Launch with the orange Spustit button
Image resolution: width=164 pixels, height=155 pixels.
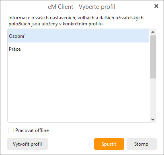[109, 144]
